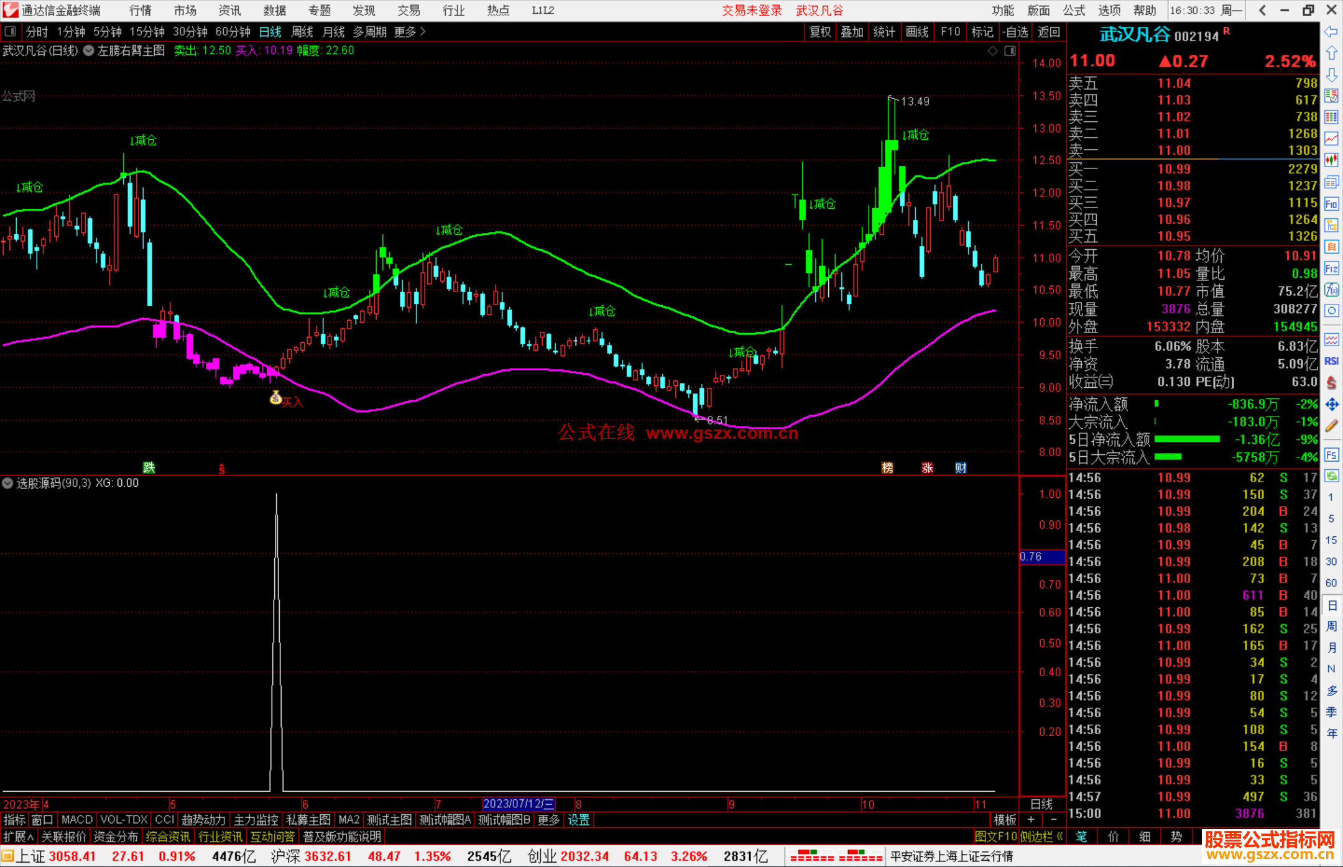Toggle the layout square left of 分时
This screenshot has height=867, width=1343.
[x=11, y=32]
